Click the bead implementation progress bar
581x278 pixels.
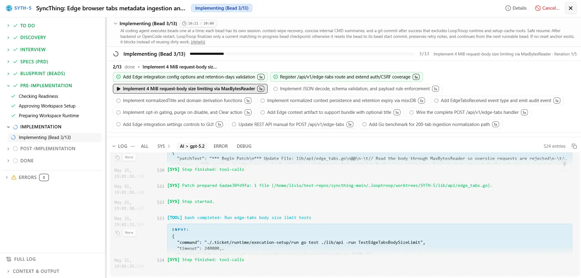pos(302,54)
